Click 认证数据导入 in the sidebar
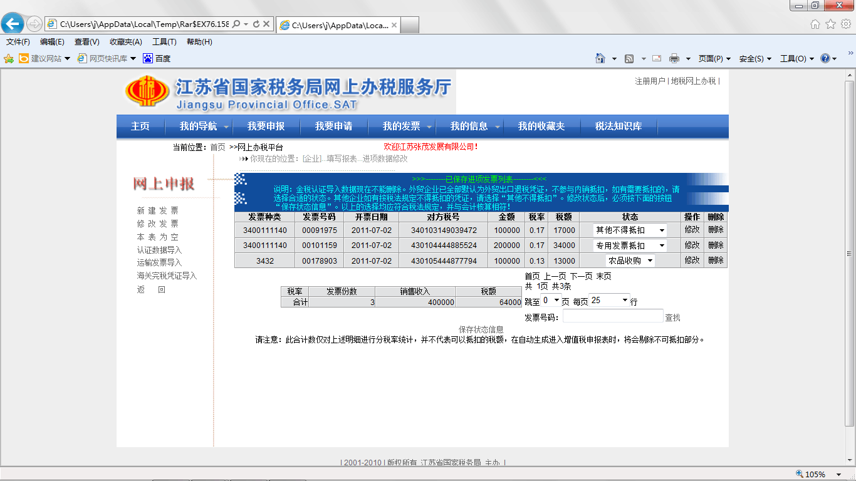 tap(160, 250)
